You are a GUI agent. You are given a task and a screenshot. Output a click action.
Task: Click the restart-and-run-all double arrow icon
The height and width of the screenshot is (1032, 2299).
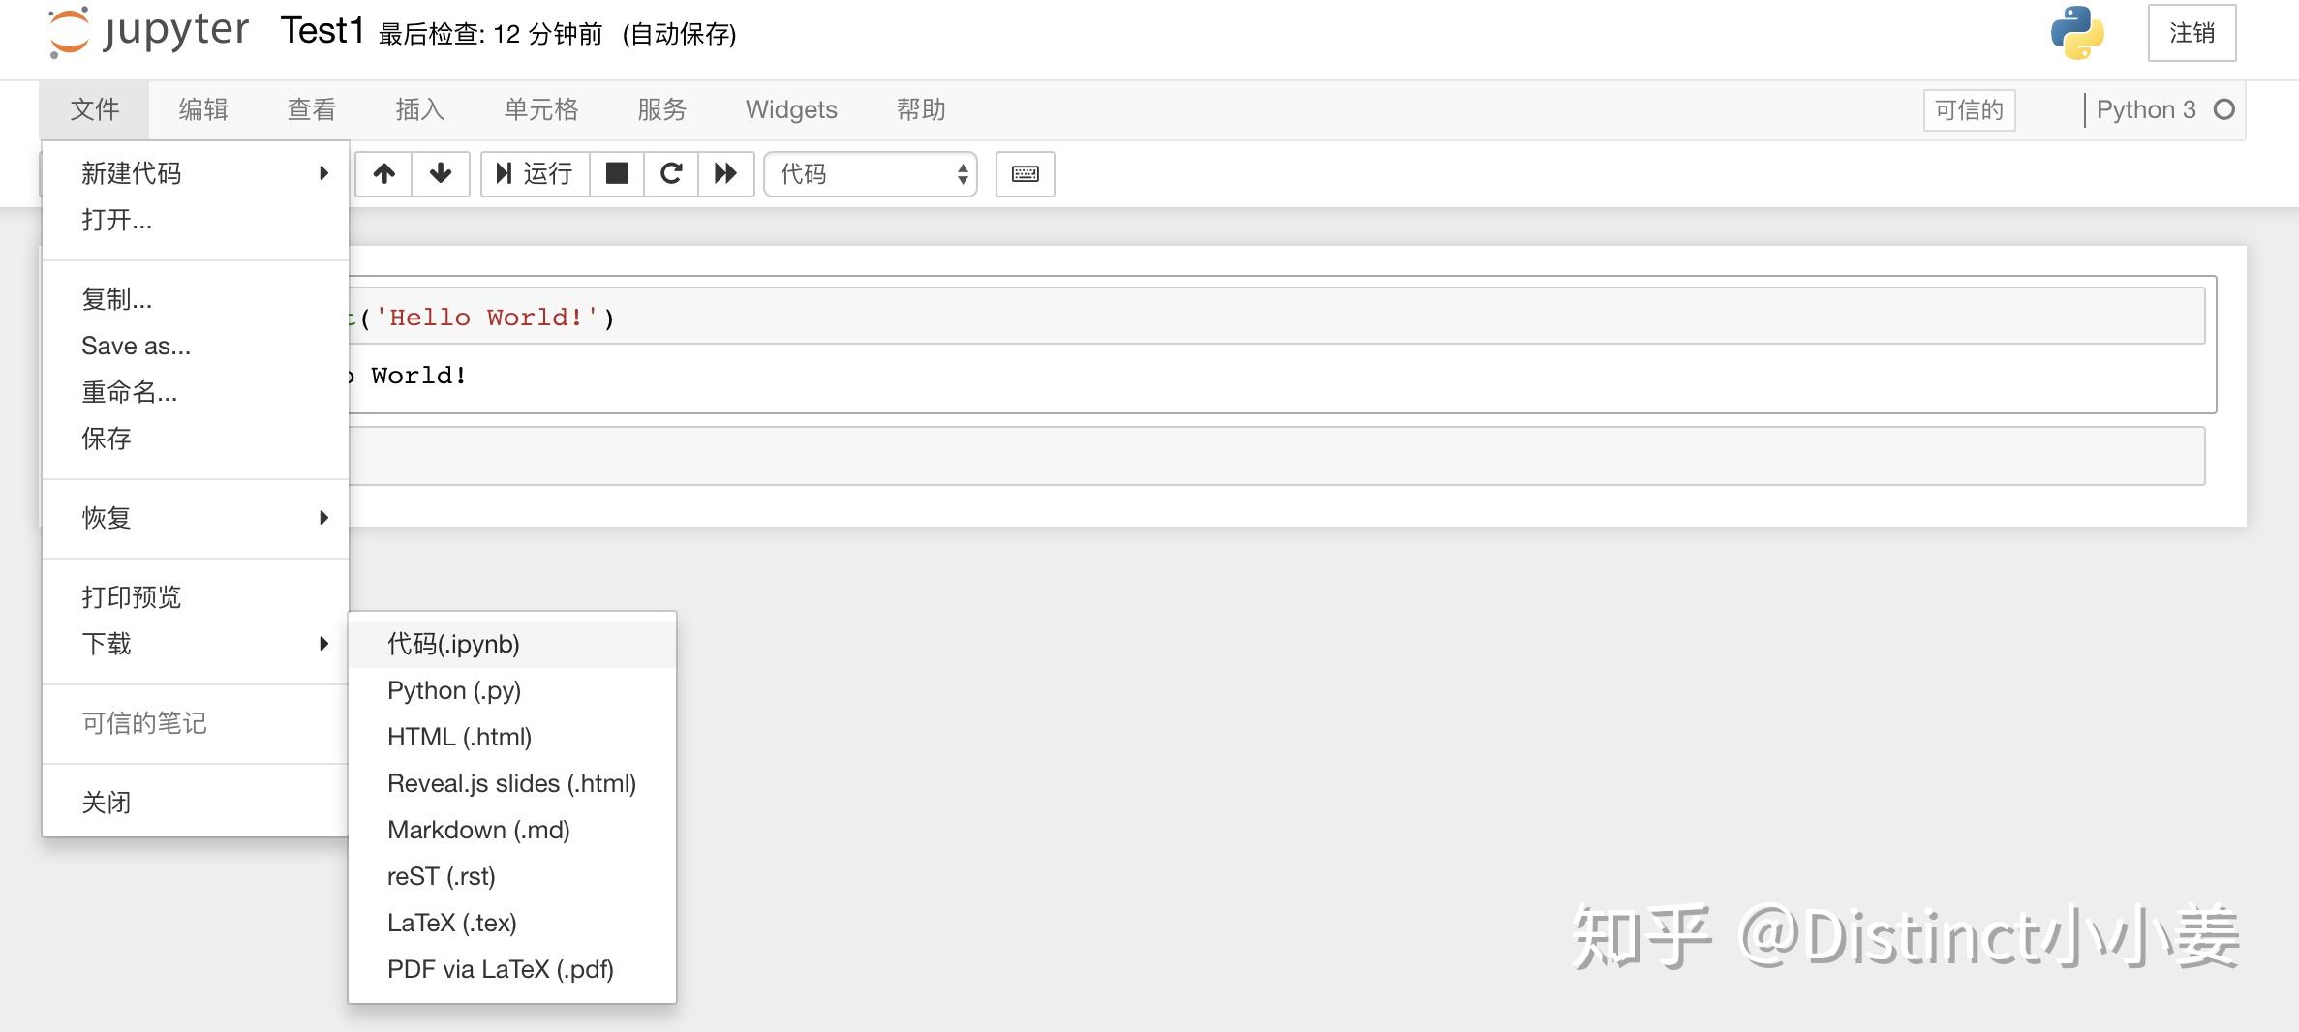(x=726, y=174)
